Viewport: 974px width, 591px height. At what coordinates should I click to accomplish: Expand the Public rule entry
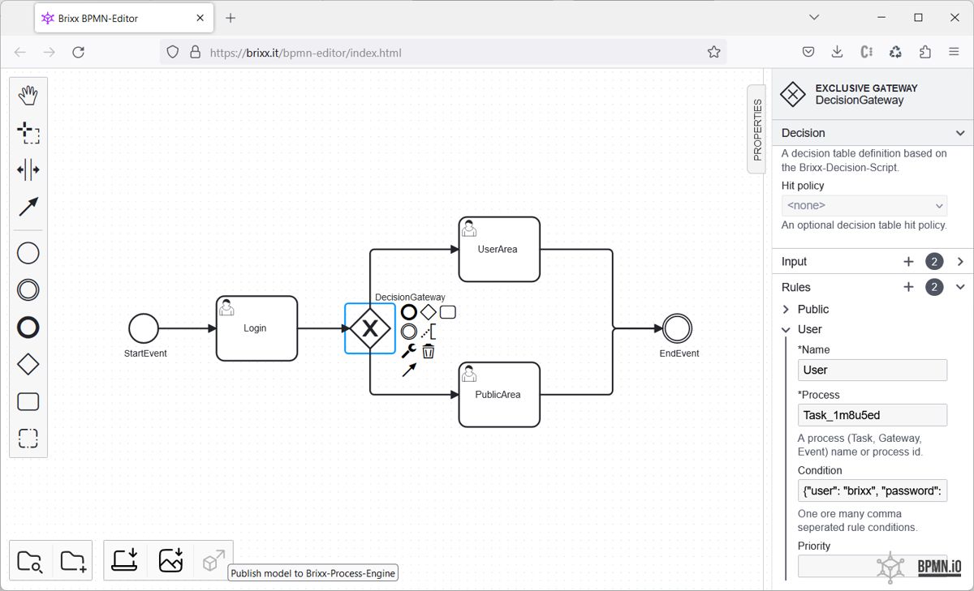pyautogui.click(x=786, y=309)
